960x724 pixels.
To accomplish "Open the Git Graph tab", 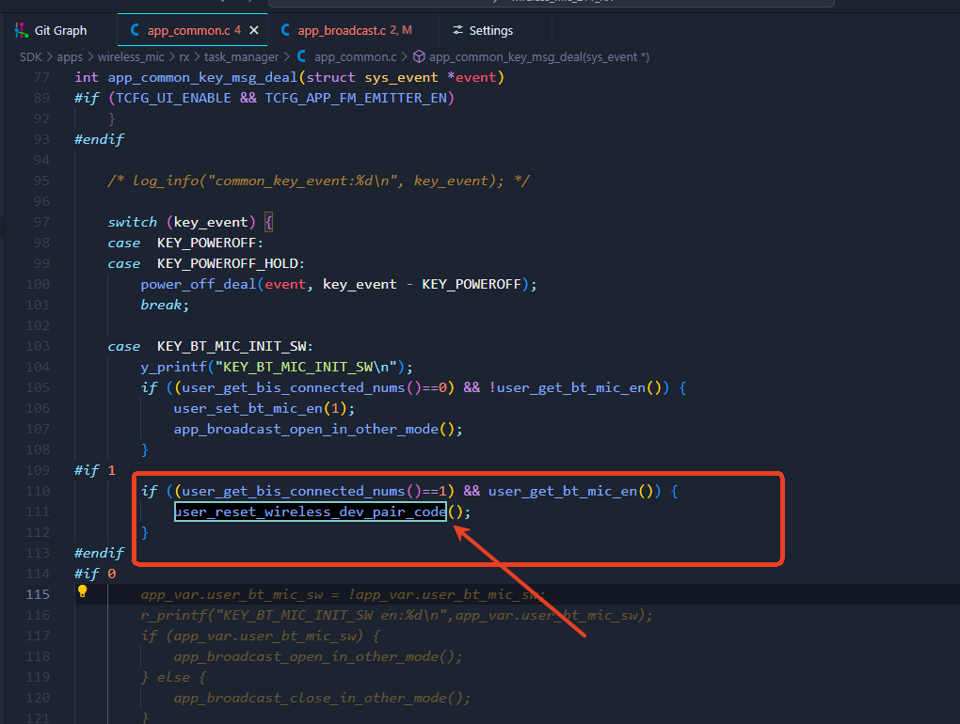I will tap(52, 31).
